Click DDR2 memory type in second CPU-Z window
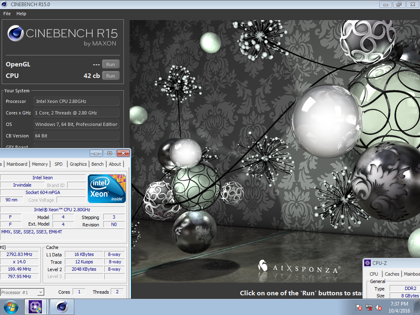Viewport: 420px width, 315px height. point(405,288)
